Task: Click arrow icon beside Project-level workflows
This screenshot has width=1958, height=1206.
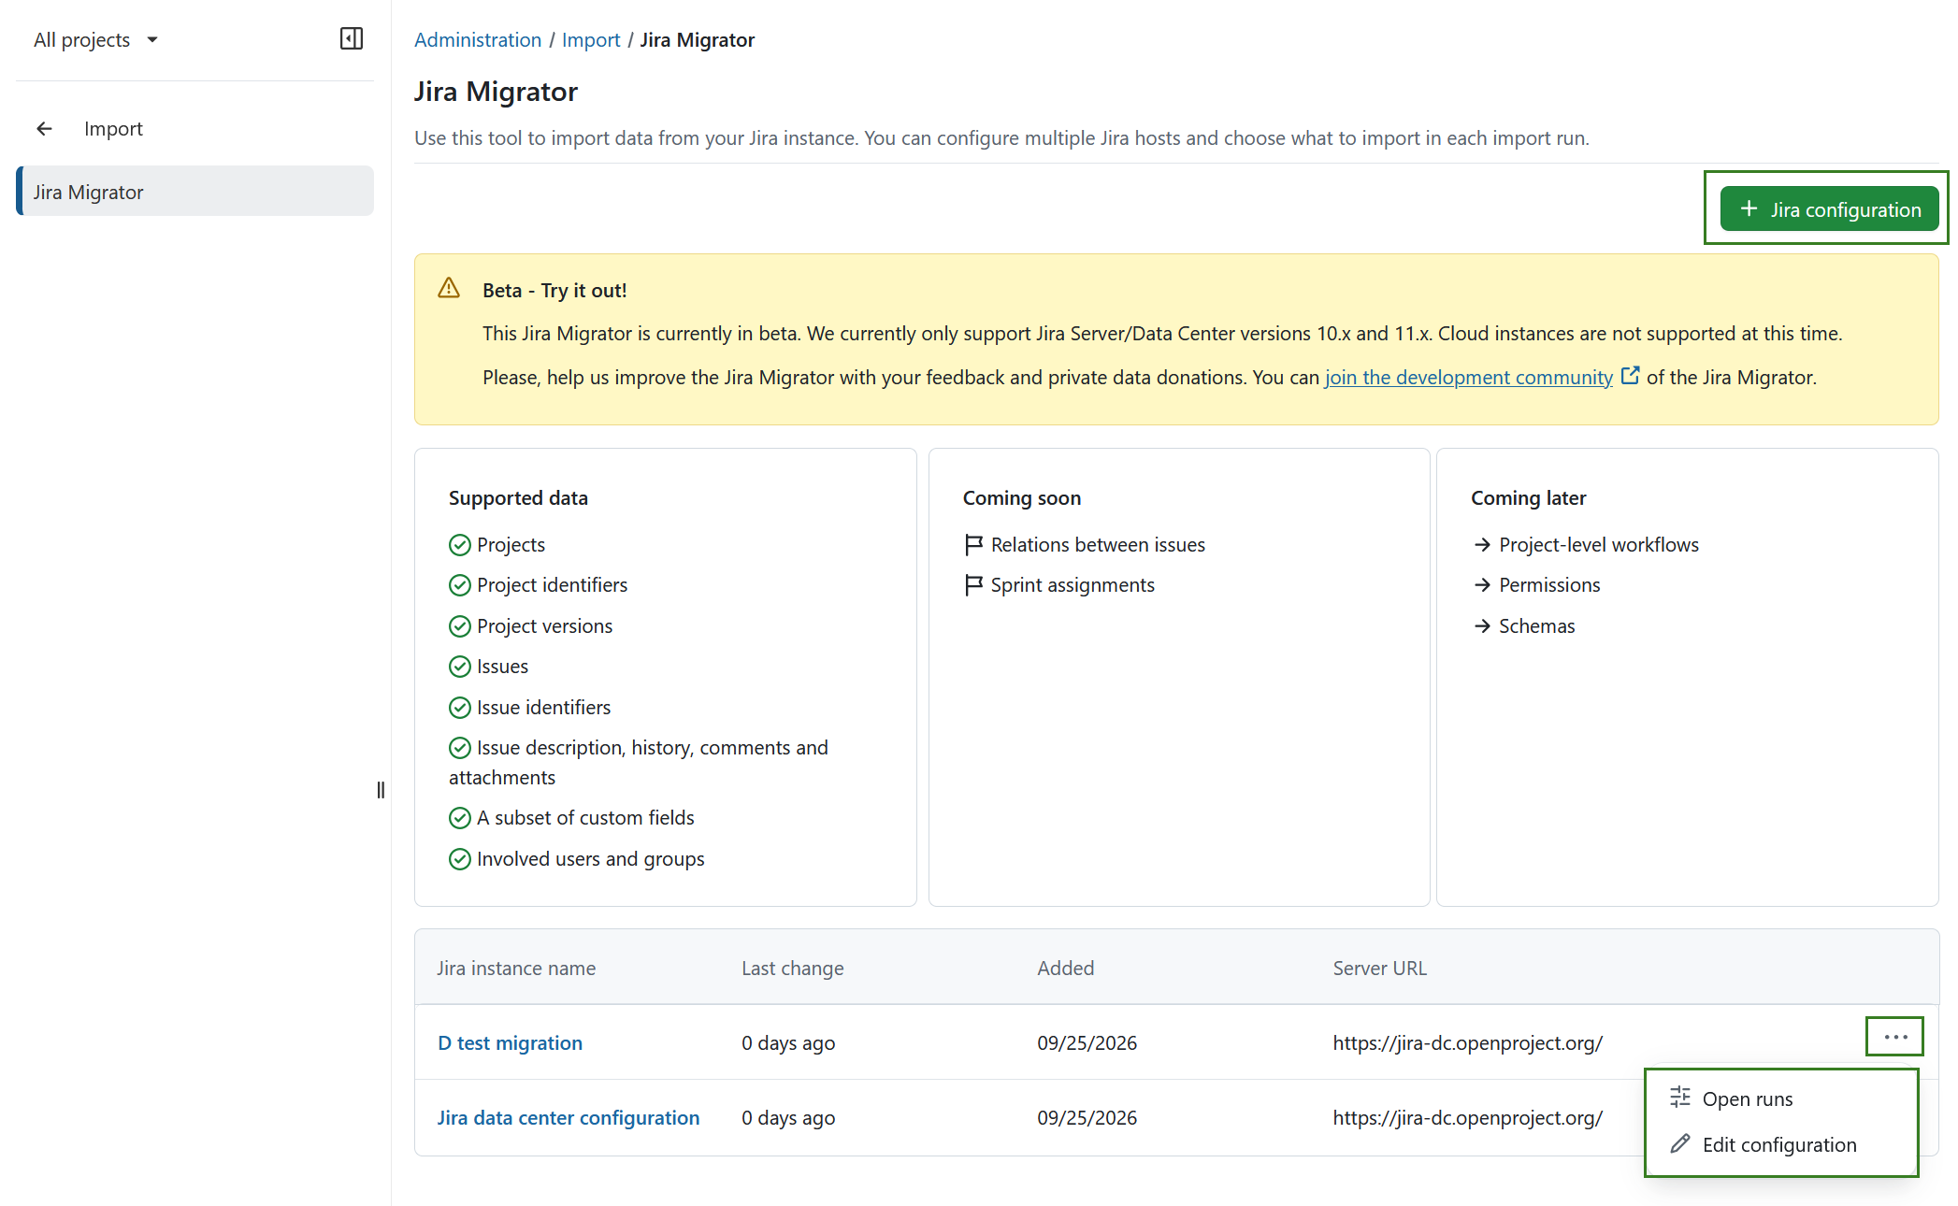Action: pyautogui.click(x=1482, y=545)
